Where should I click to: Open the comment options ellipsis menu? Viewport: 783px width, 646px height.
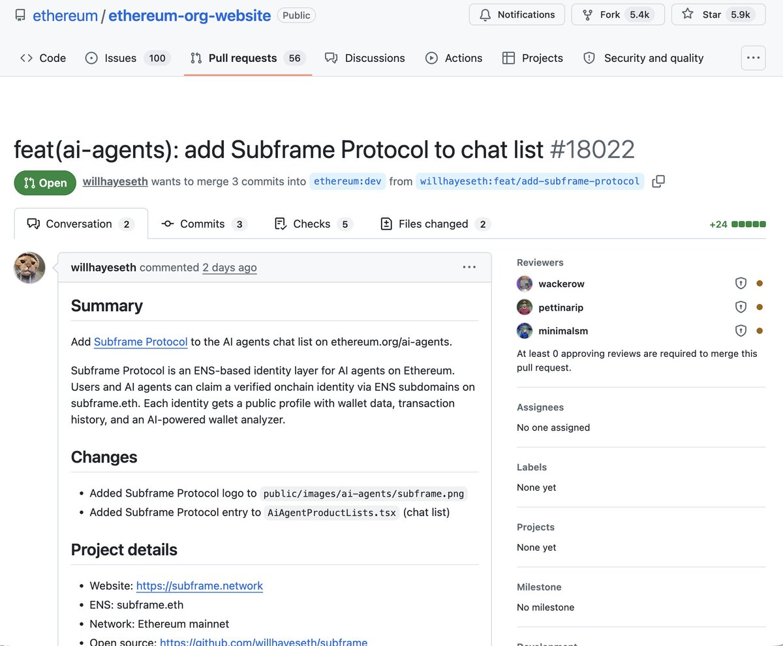(469, 267)
